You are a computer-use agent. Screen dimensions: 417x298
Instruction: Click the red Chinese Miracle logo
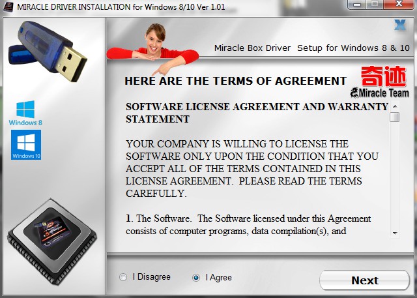384,76
